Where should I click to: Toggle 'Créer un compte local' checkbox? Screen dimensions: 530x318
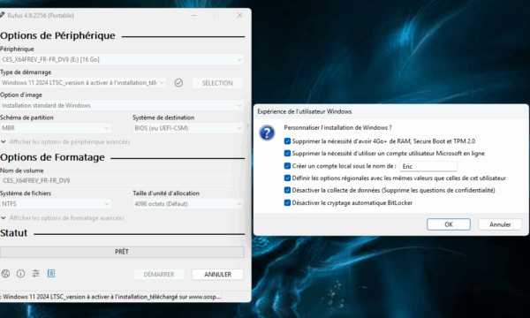click(x=287, y=166)
